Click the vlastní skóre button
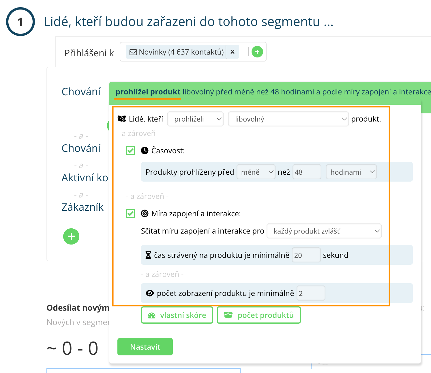The height and width of the screenshot is (373, 431). click(177, 315)
